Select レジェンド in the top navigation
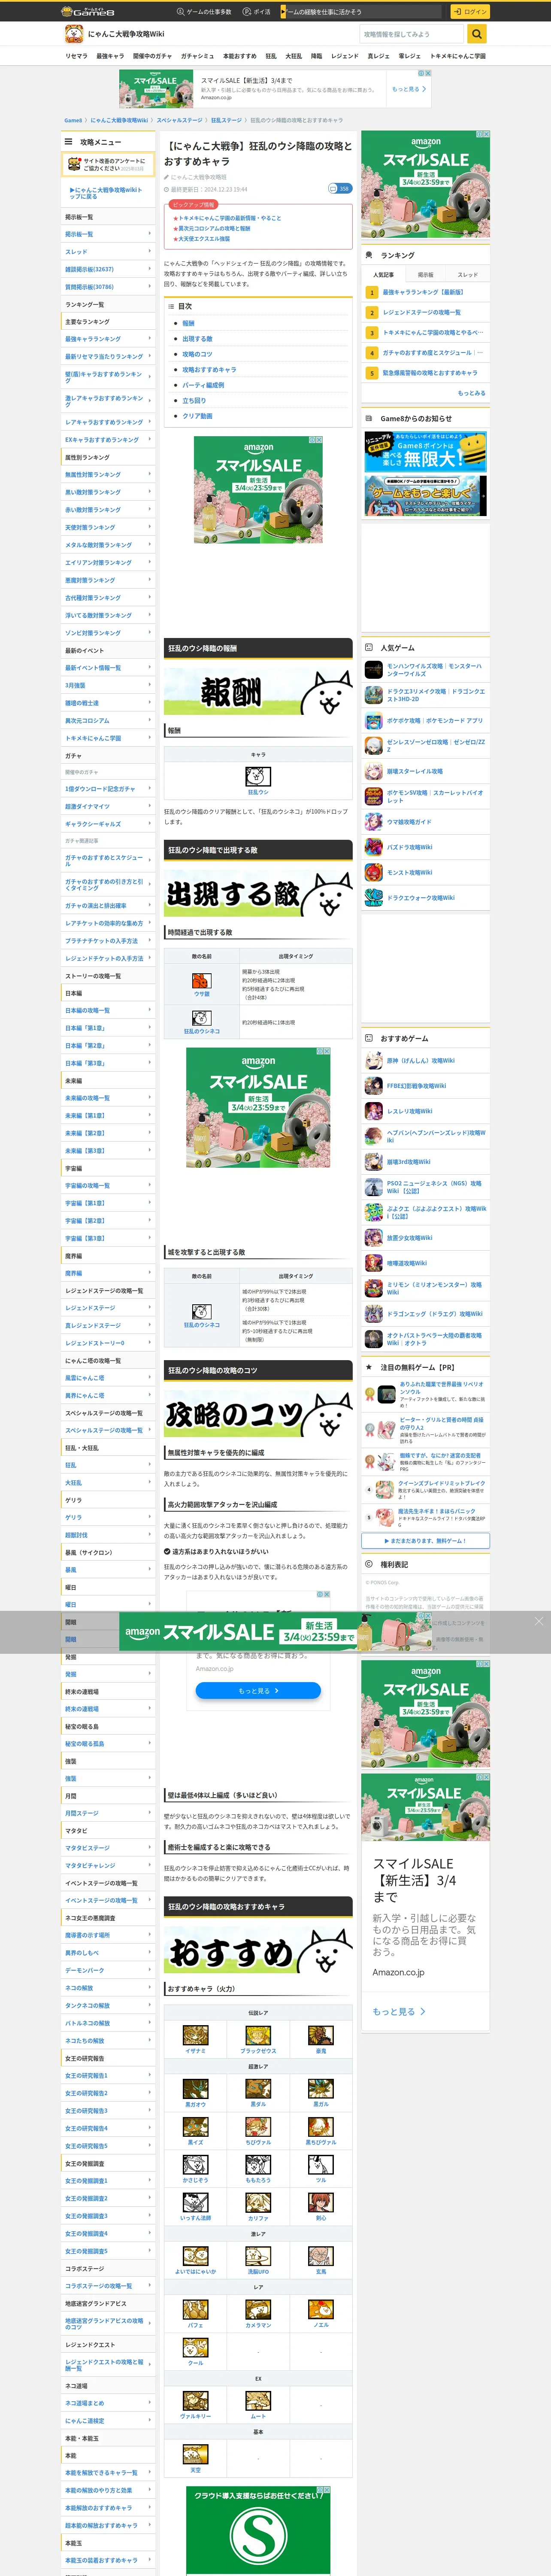Screen dimensions: 551x2576 (x=344, y=56)
